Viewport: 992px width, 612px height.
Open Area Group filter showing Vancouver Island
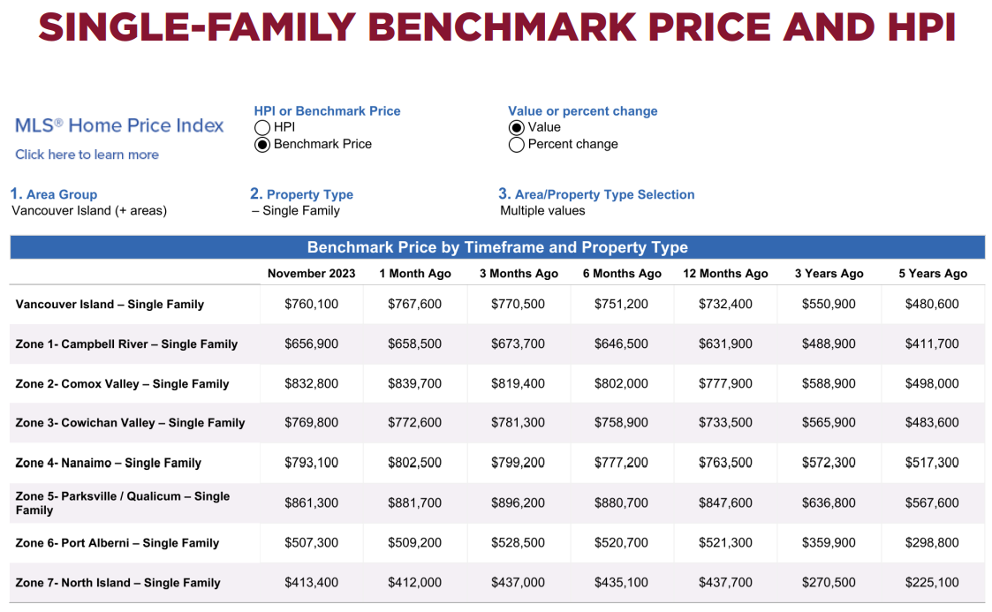tap(89, 210)
